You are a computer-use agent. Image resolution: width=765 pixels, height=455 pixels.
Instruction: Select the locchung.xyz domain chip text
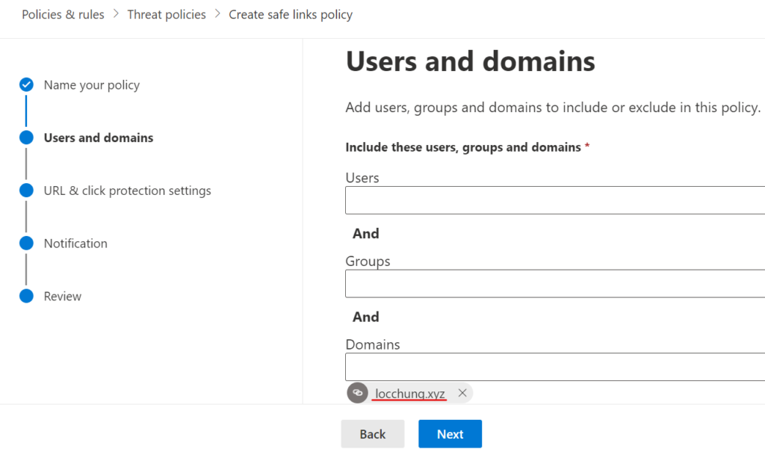[410, 393]
